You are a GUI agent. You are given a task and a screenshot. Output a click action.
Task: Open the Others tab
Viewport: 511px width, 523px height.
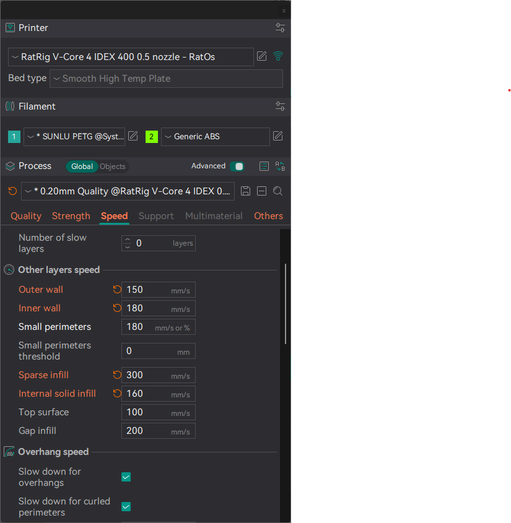[x=268, y=216]
